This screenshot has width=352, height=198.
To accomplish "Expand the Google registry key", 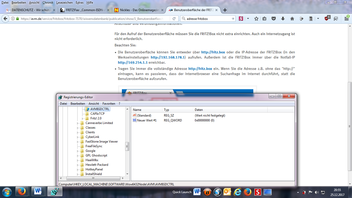I will tap(78, 151).
